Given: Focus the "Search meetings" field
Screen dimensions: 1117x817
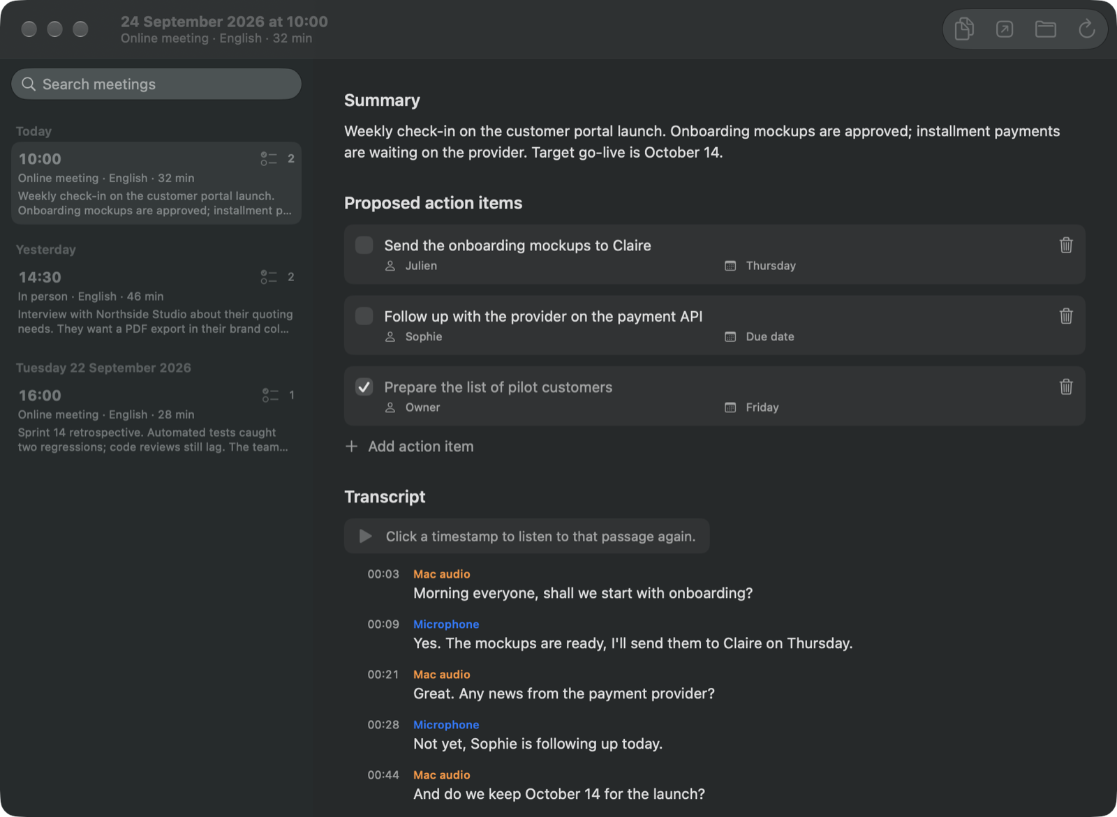Looking at the screenshot, I should 156,84.
